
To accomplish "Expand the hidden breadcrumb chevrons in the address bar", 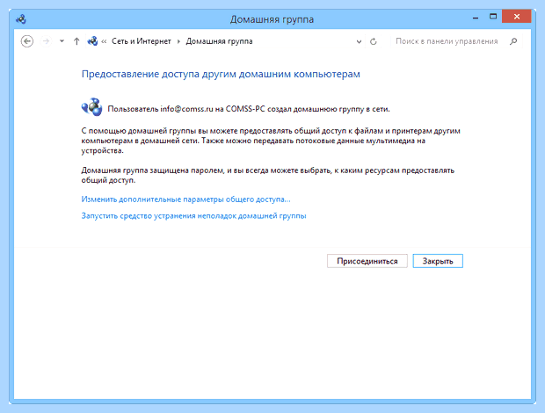I will click(x=104, y=41).
